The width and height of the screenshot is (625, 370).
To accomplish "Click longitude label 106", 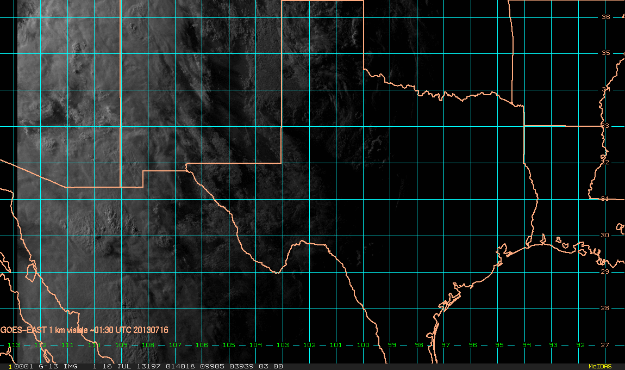I will tap(202, 345).
